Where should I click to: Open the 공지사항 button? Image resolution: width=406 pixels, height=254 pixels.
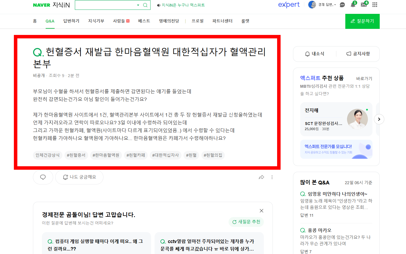coord(358,54)
